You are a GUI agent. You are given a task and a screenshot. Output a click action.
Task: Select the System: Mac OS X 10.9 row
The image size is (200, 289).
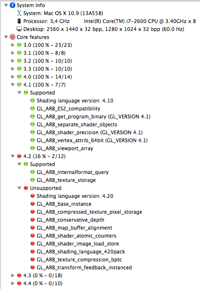tap(63, 13)
